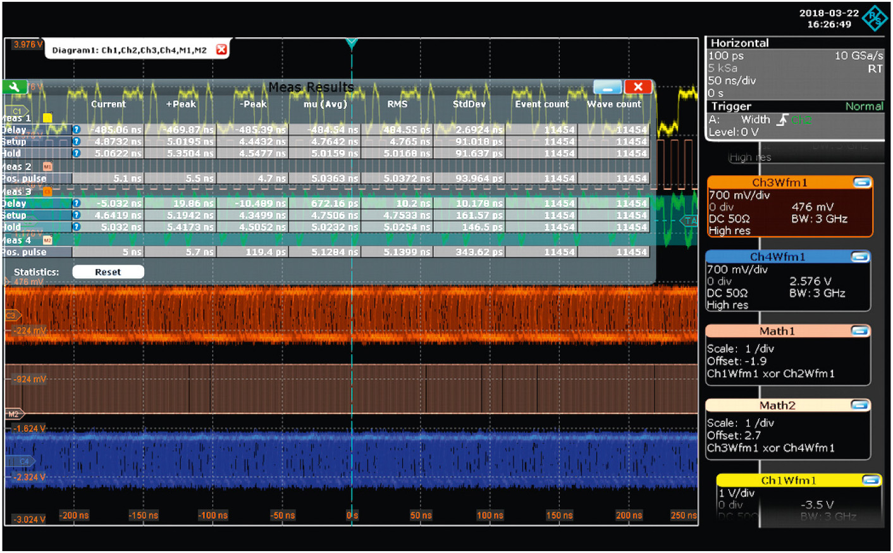Open the Trigger settings label
The image size is (893, 553).
731,106
